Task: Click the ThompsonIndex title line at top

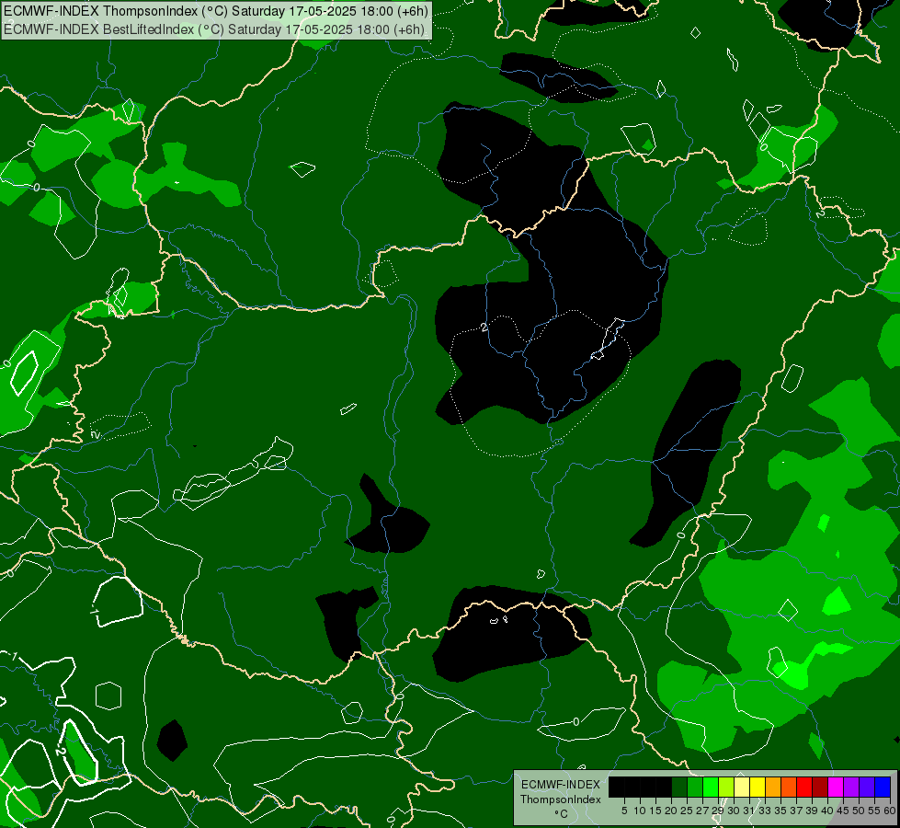Action: 216,11
